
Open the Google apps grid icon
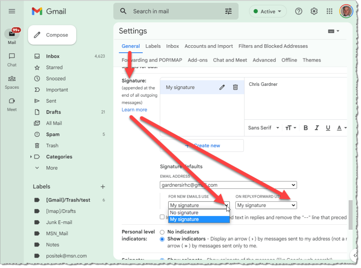point(329,12)
